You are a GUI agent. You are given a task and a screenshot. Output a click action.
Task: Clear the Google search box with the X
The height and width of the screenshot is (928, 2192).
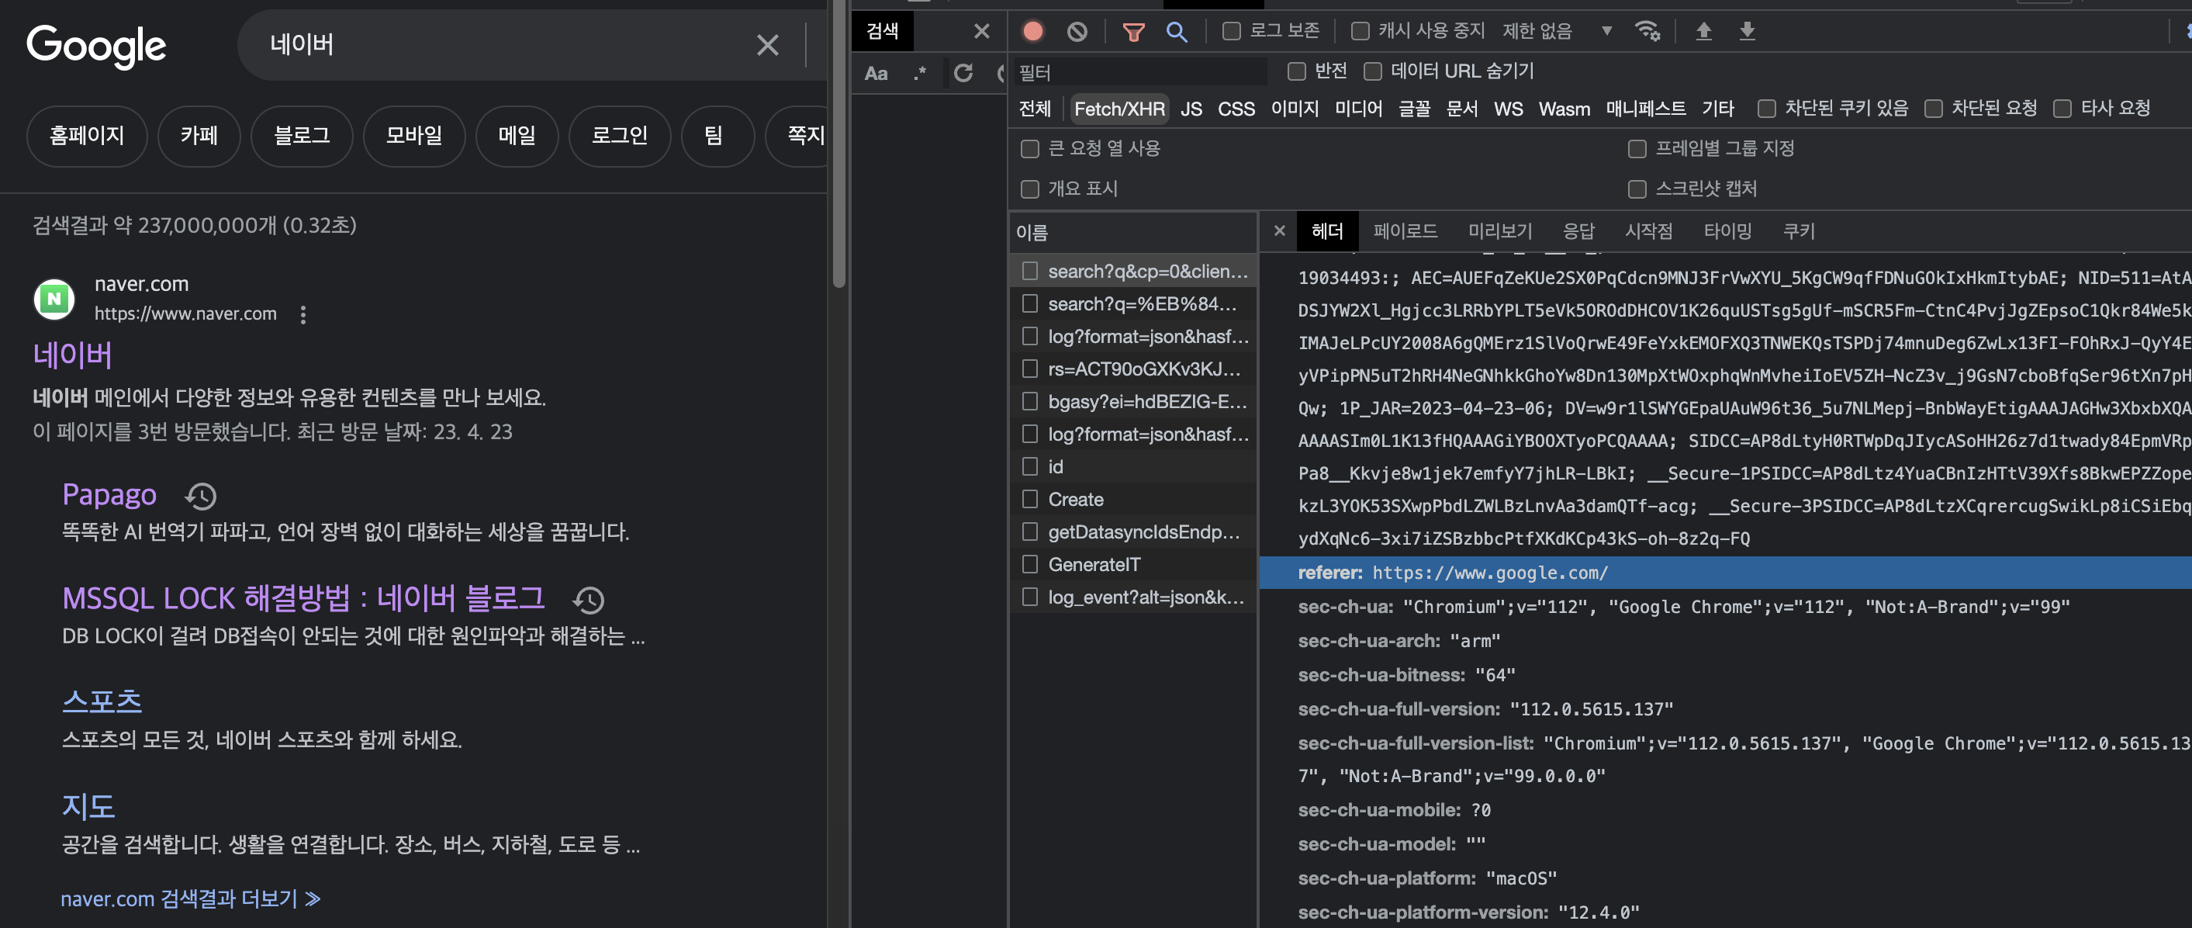(x=766, y=45)
